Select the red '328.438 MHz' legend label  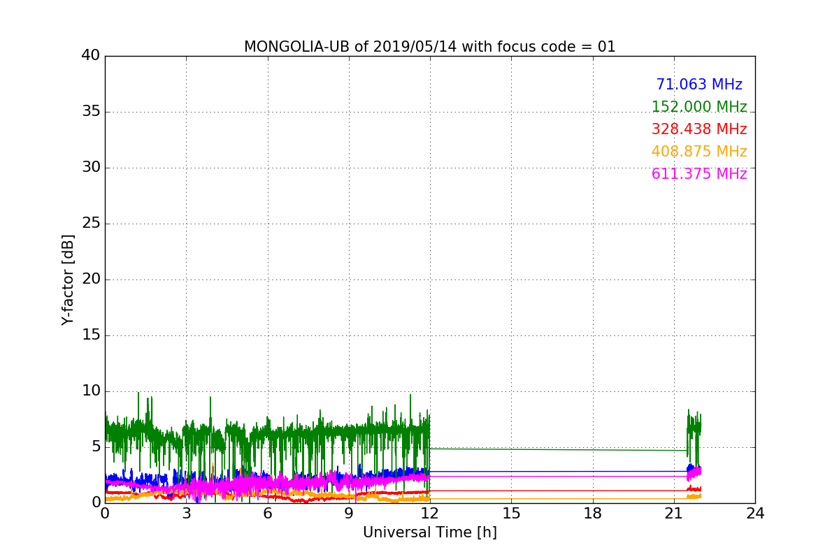699,129
